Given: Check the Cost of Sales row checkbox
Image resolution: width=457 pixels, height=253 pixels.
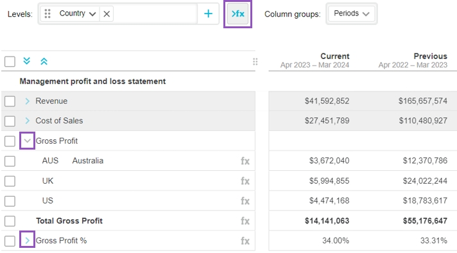Looking at the screenshot, I should 10,121.
